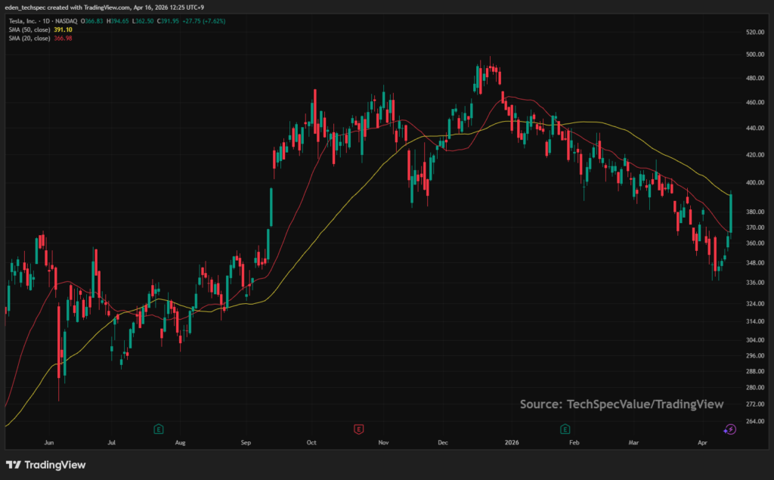Click the purple lightning marker near Apr

(729, 429)
